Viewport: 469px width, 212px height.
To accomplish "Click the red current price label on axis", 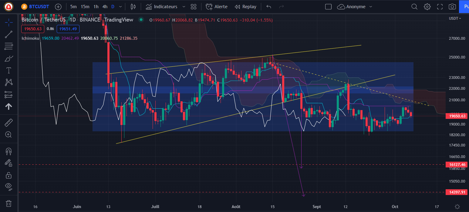I will tap(456, 116).
